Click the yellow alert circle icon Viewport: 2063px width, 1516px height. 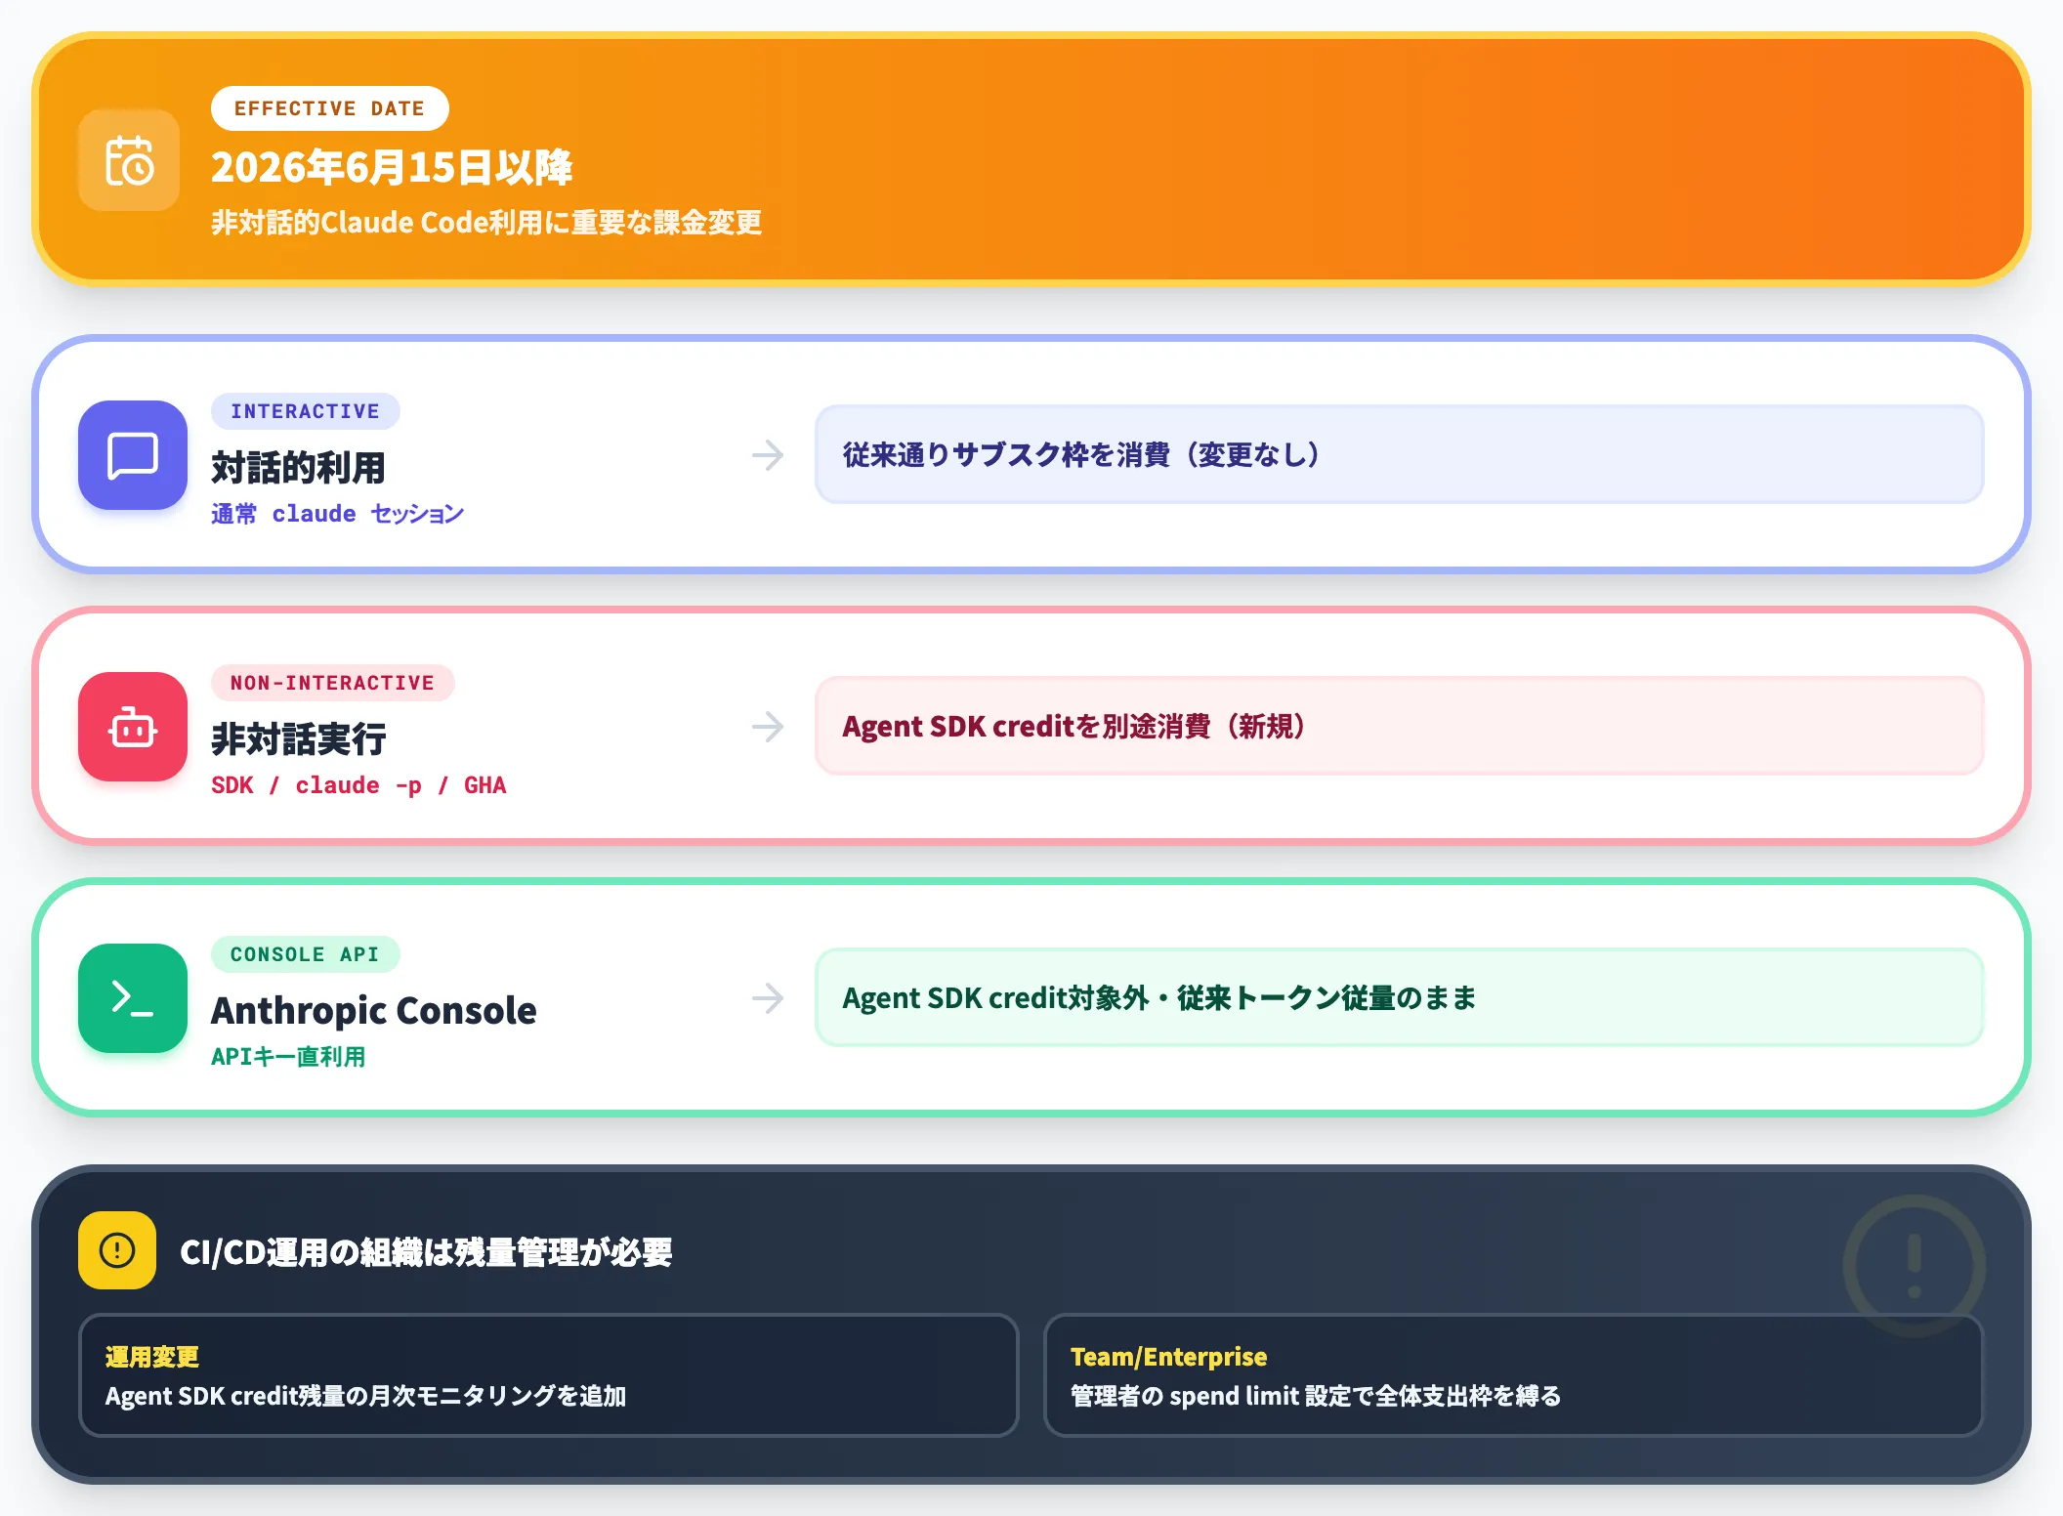pyautogui.click(x=117, y=1250)
